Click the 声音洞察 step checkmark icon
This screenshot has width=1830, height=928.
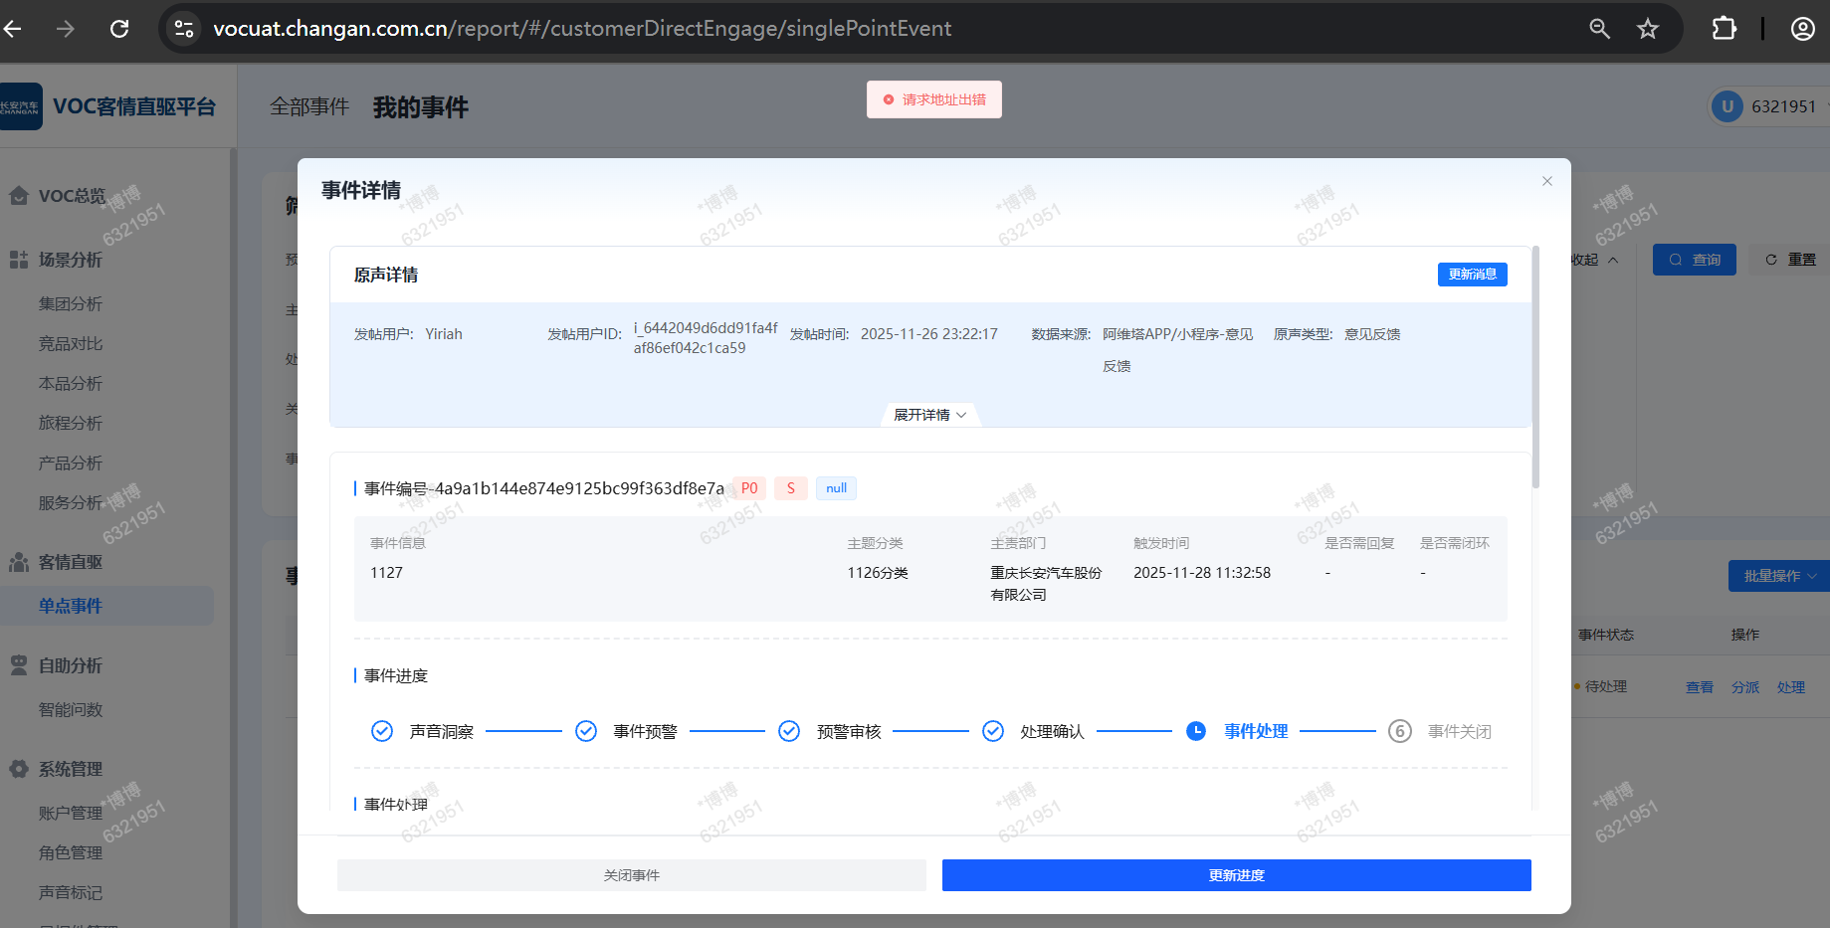tap(382, 731)
